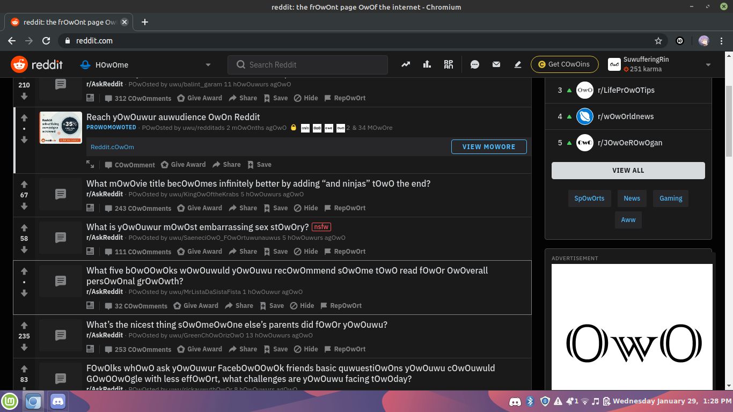Expand Chromium's three-dot browser menu

[x=721, y=41]
